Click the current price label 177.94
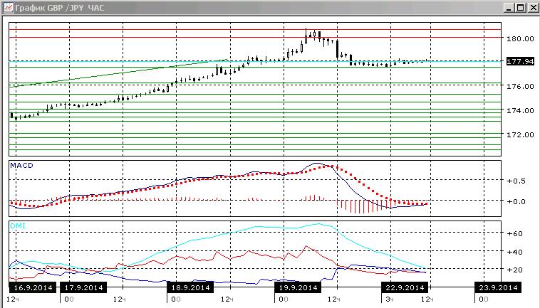Screen dimensions: 540x308 [x=520, y=62]
